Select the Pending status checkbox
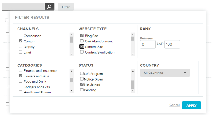The width and height of the screenshot is (212, 115). click(82, 90)
